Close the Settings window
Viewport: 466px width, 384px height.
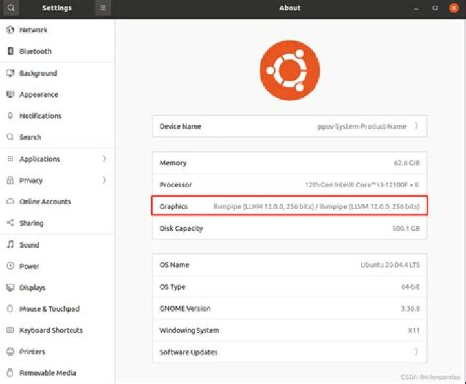tap(454, 8)
